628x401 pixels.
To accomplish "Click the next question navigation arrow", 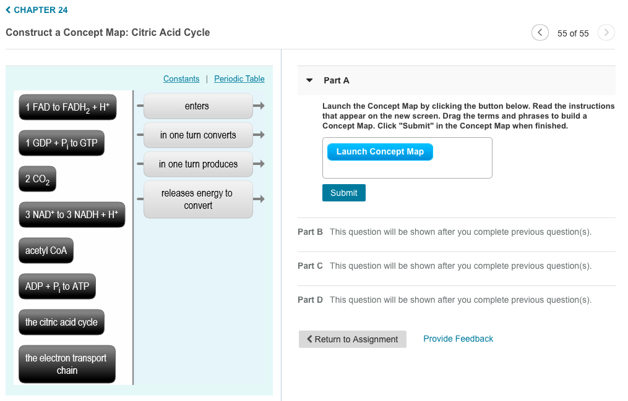I will 606,32.
